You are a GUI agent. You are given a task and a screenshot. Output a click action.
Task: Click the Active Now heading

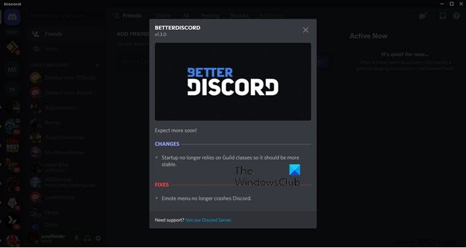(369, 36)
